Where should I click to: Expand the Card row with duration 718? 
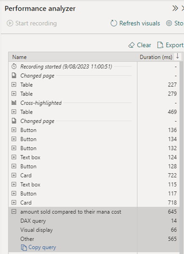click(x=14, y=202)
